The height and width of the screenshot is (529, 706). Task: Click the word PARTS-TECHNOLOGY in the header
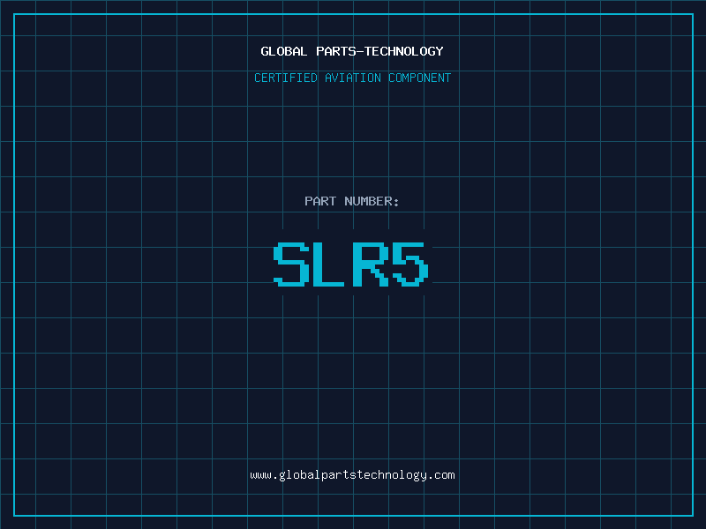(379, 51)
